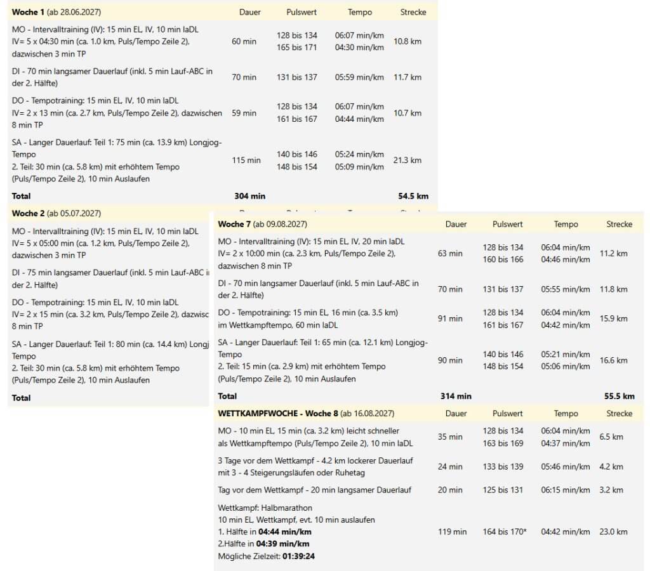Click the '6.5 km' distance cell
Image resolution: width=650 pixels, height=571 pixels.
(x=611, y=436)
